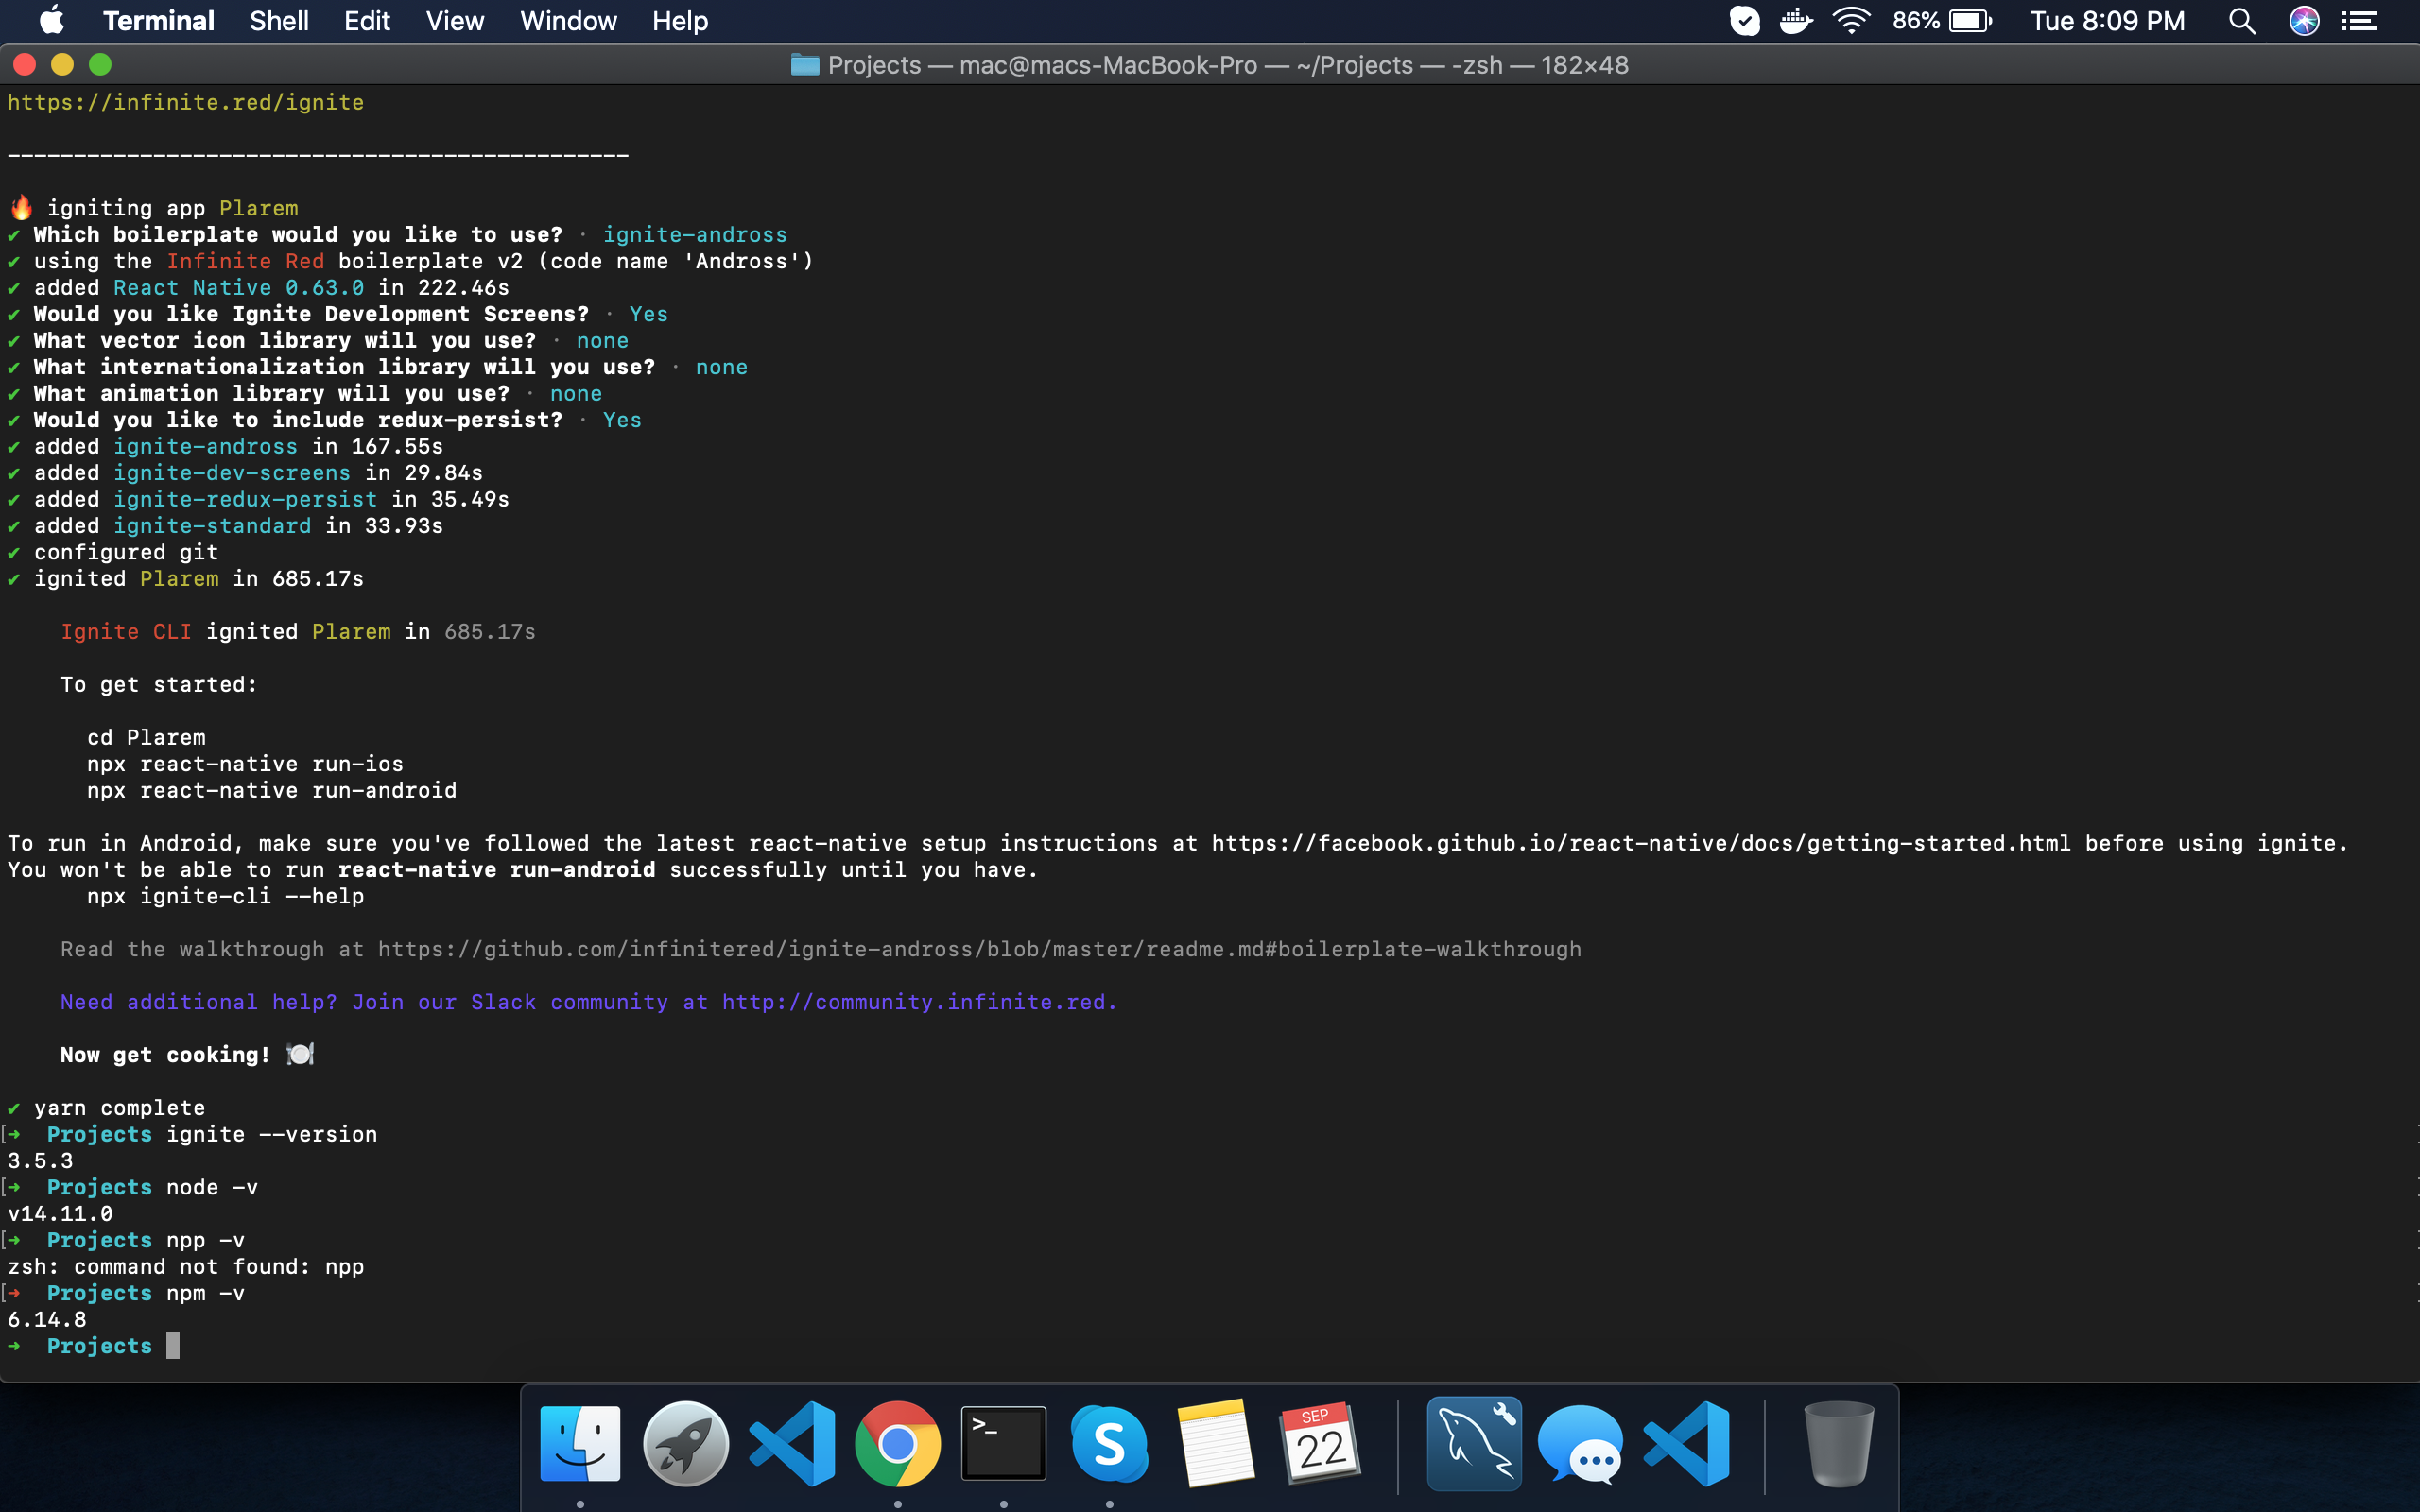Click 'yarn complete' line
This screenshot has width=2420, height=1512.
tap(119, 1108)
